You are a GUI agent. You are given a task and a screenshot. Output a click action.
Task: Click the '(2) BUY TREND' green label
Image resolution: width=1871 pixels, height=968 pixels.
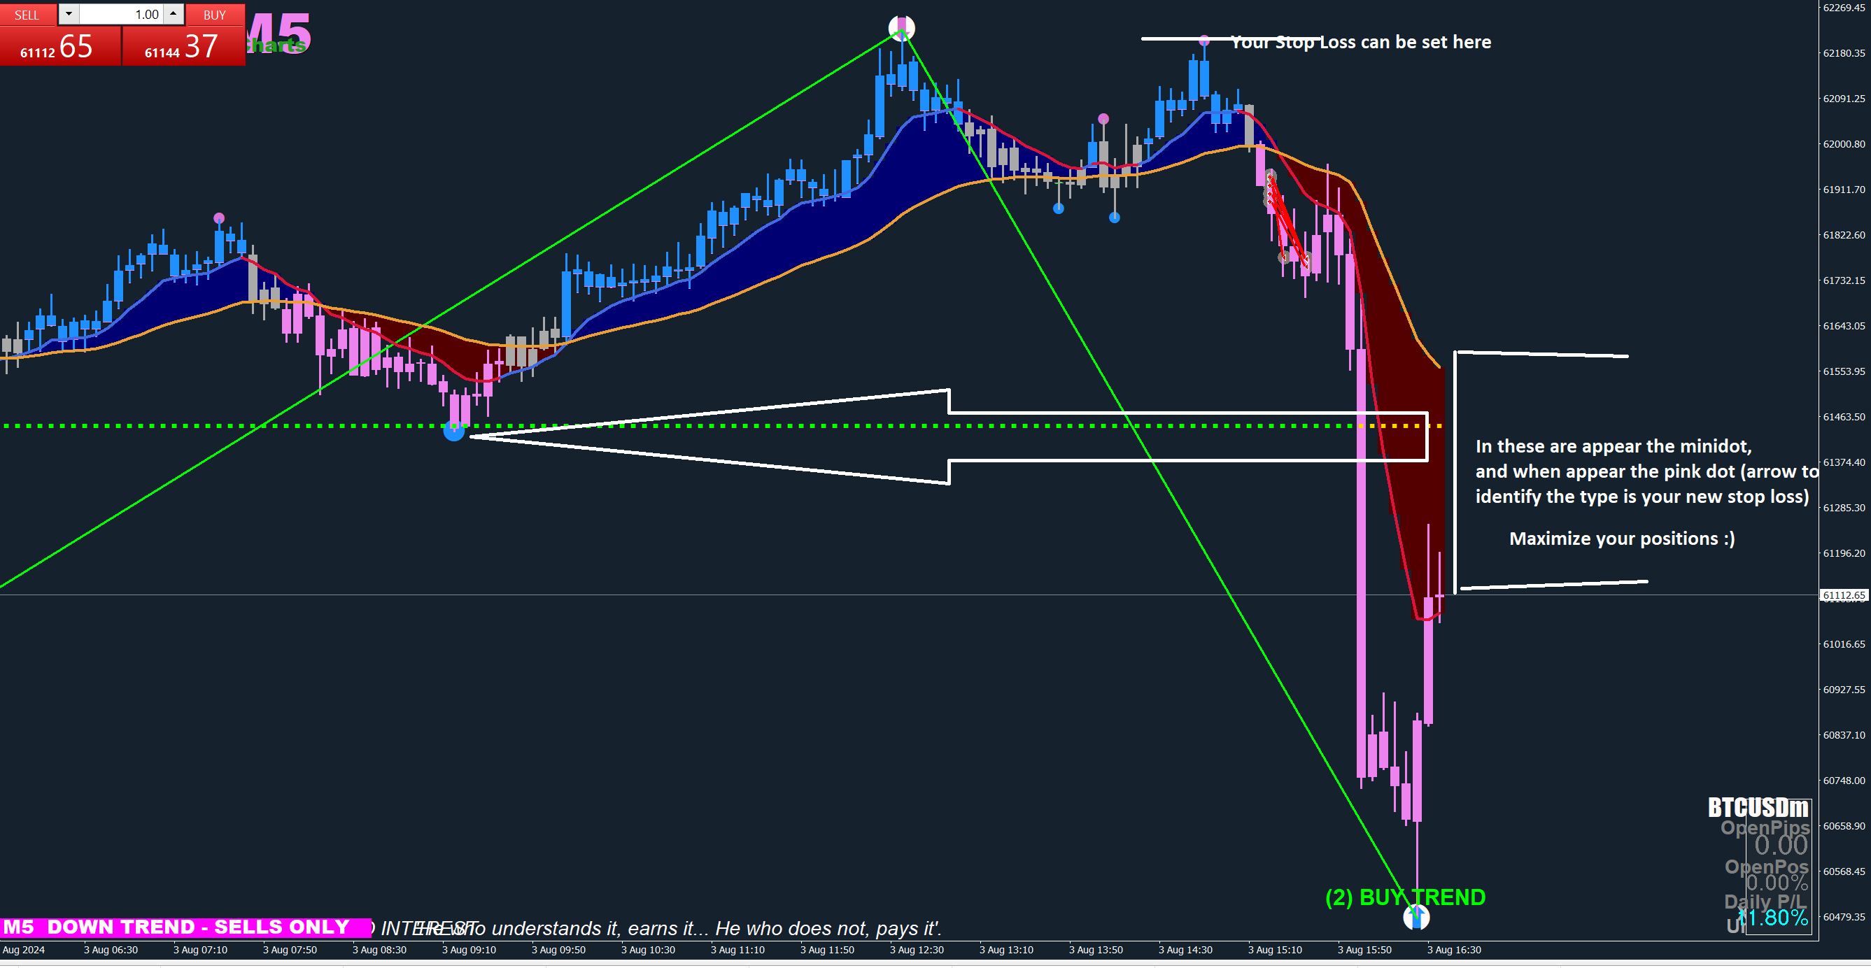tap(1405, 897)
